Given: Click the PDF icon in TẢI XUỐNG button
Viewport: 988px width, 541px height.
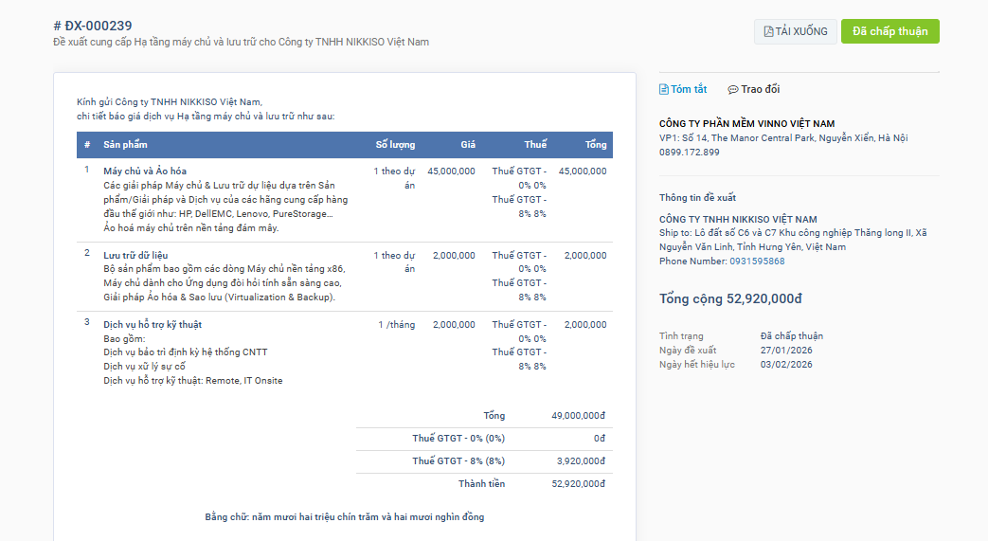Looking at the screenshot, I should point(768,31).
